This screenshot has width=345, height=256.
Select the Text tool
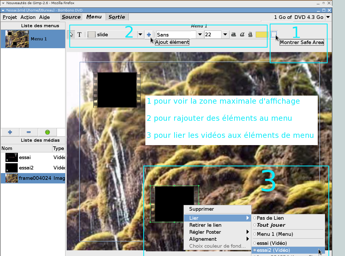click(79, 34)
